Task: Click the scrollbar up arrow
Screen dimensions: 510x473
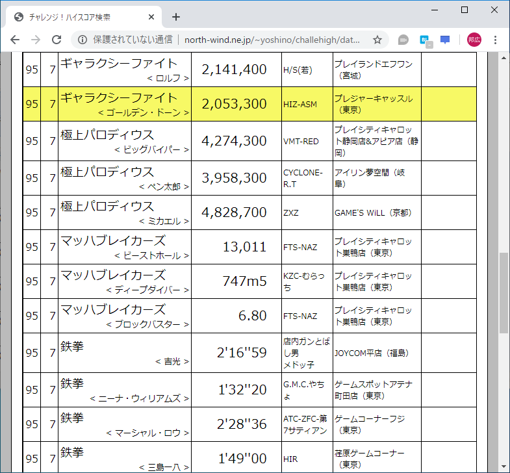Action: point(504,58)
